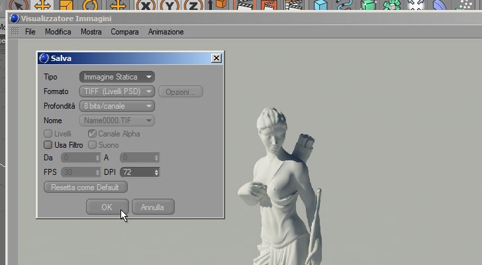Click the DPI stepper arrows
Image resolution: width=482 pixels, height=265 pixels.
pos(156,172)
